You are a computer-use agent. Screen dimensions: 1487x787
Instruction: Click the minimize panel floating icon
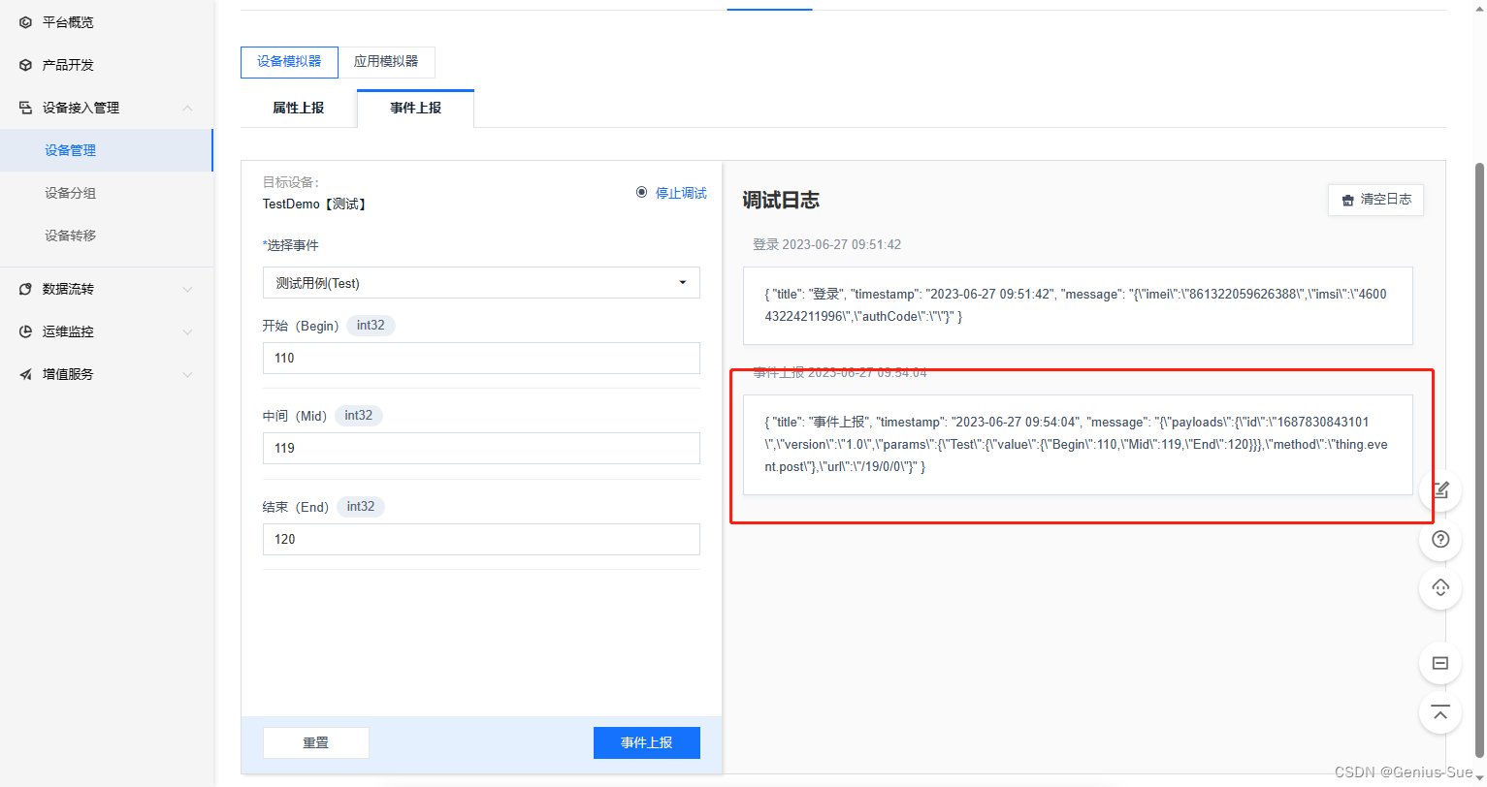pos(1440,663)
